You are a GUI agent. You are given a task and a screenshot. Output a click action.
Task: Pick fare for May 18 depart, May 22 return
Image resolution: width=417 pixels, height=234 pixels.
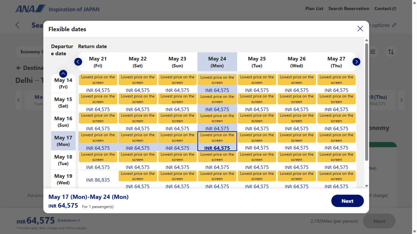point(137,160)
